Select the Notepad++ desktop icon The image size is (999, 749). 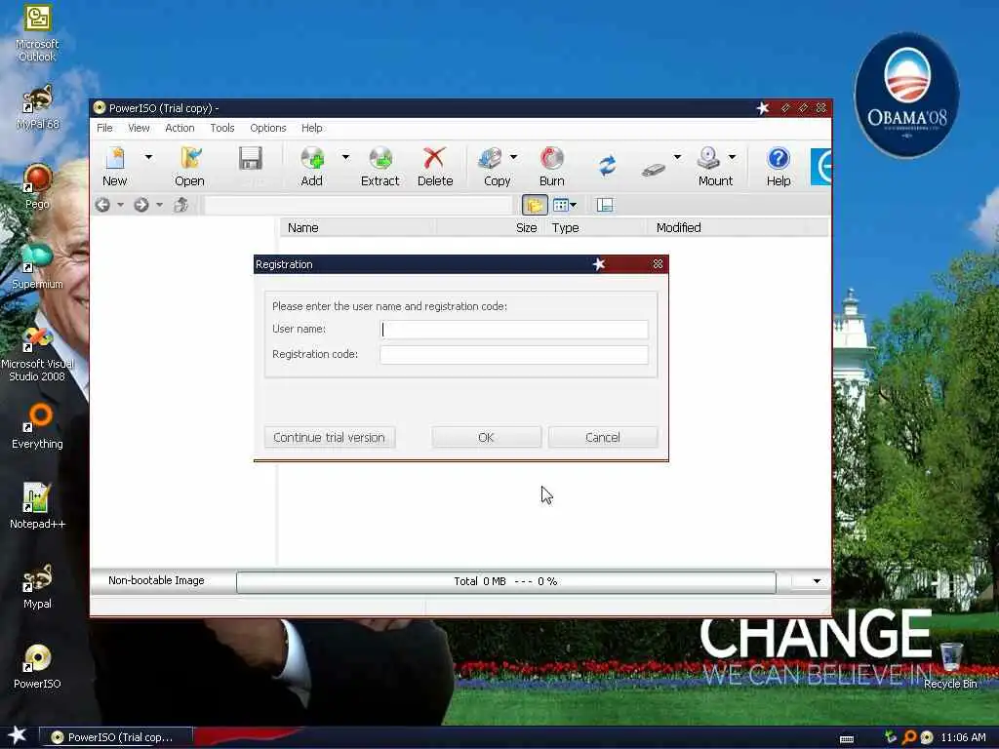click(37, 506)
